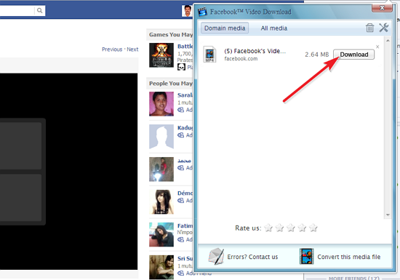Click the MP4 file icon
This screenshot has width=400, height=280.
[209, 54]
